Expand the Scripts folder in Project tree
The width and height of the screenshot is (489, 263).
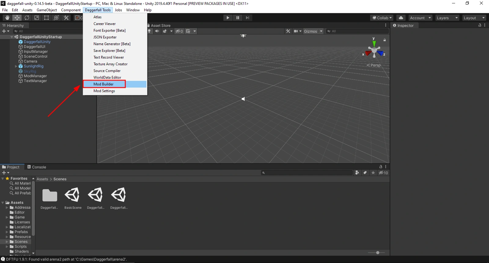pyautogui.click(x=7, y=247)
